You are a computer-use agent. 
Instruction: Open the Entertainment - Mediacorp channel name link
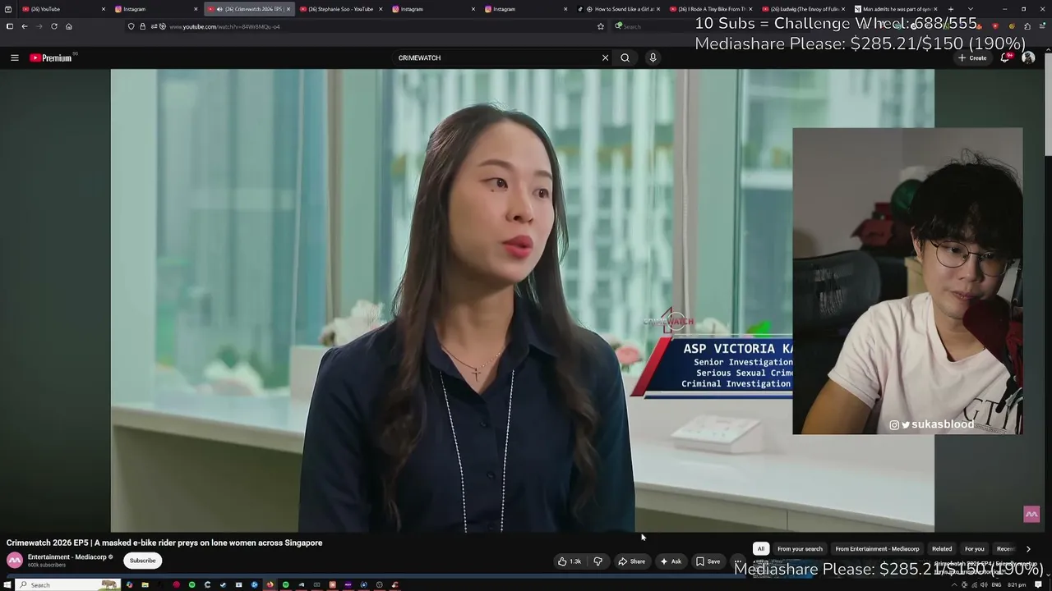point(67,557)
